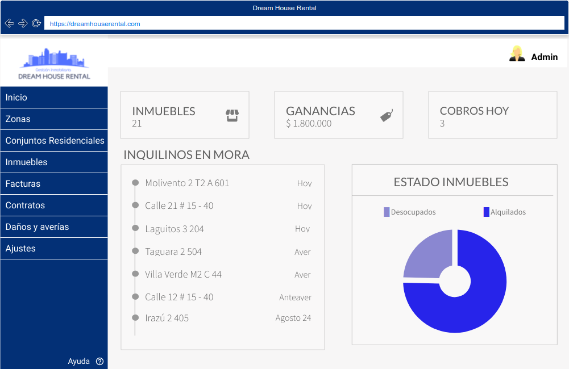
Task: Open Inicio in the sidebar
Action: 54,98
